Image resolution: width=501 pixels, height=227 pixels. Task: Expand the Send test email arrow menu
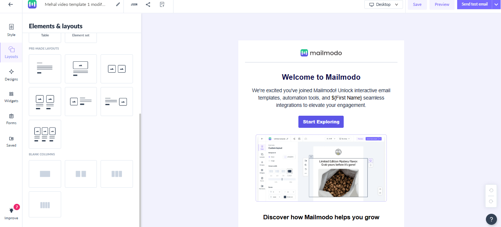(496, 4)
